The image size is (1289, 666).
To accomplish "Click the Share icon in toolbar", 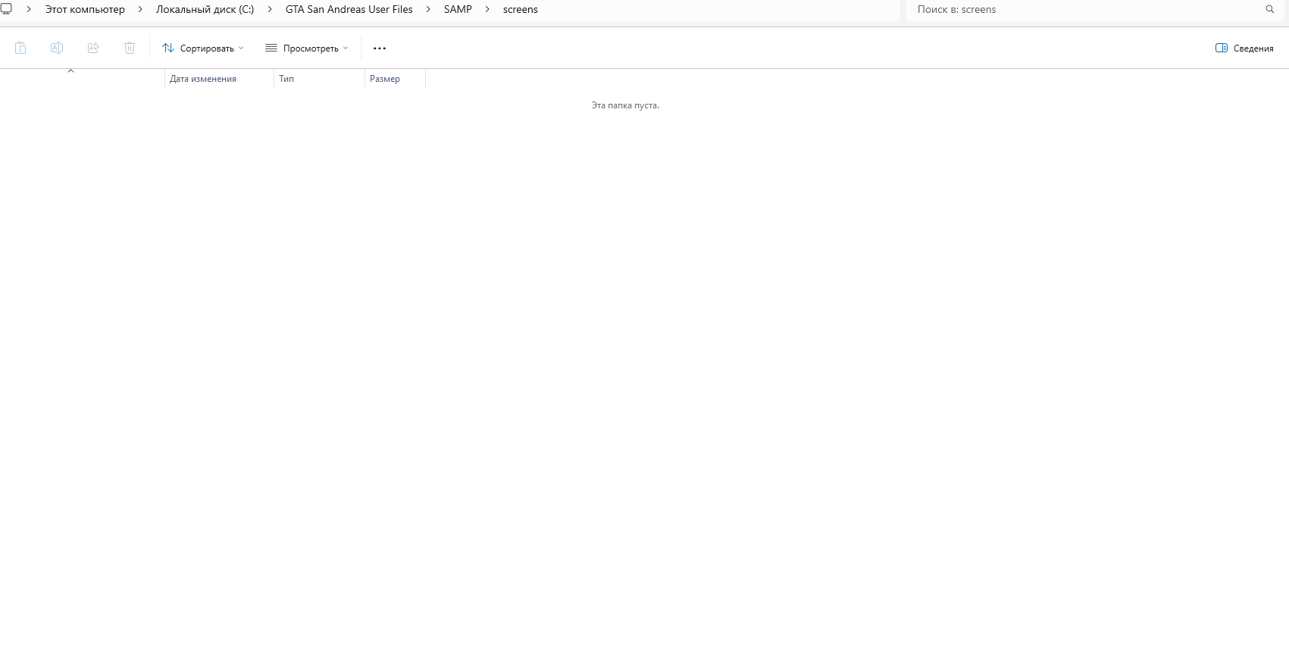I will click(x=93, y=48).
